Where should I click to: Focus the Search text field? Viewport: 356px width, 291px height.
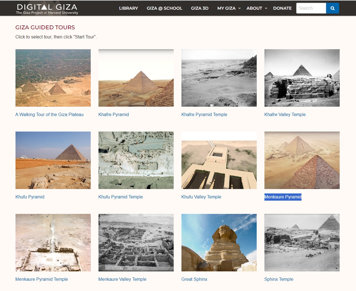(311, 8)
